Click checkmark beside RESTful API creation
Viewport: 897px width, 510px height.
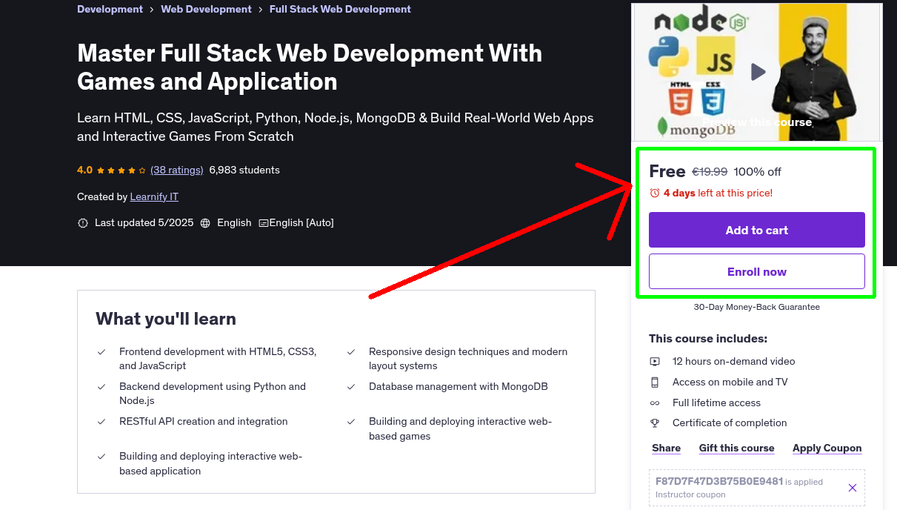tap(101, 422)
